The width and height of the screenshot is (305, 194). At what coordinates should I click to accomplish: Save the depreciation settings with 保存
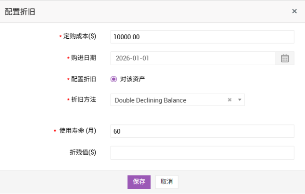click(139, 182)
